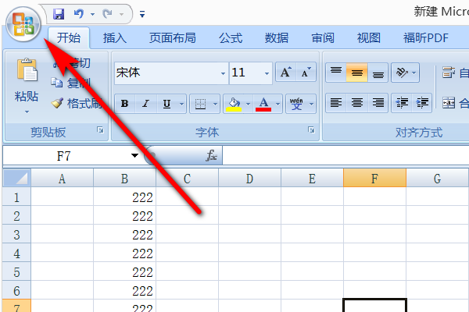
Task: Open the 剪贴板 pane launcher
Action: tap(100, 130)
